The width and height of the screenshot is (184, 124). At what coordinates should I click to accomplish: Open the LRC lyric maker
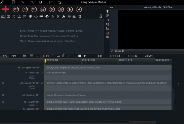coord(25,9)
